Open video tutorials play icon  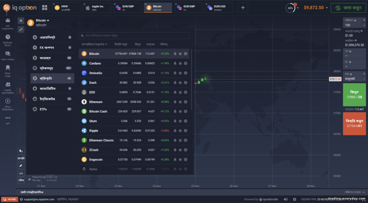tap(8, 101)
